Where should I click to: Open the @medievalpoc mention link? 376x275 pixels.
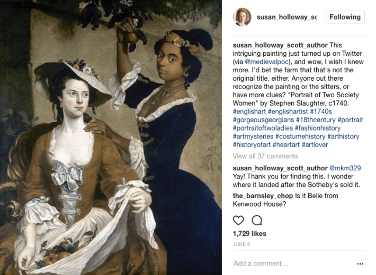tap(266, 62)
